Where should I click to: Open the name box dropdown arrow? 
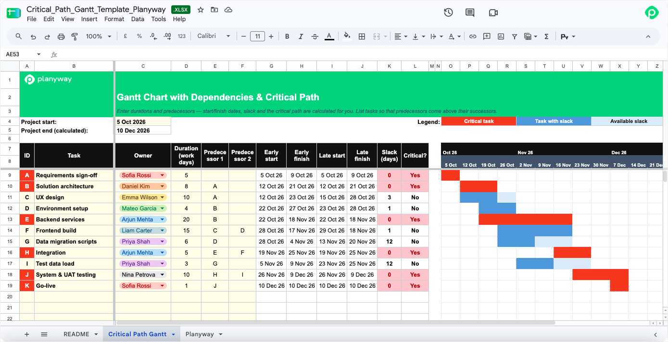tap(39, 54)
